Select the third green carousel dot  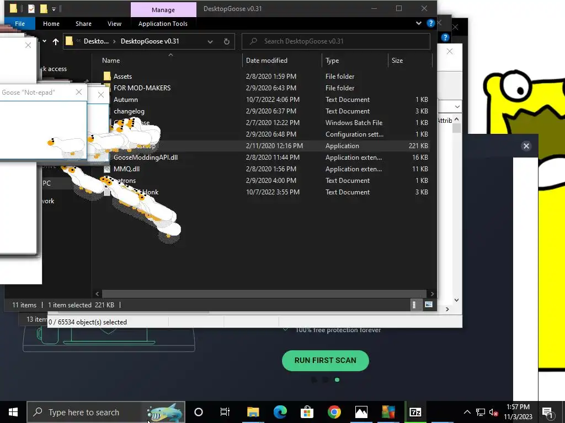coord(337,379)
